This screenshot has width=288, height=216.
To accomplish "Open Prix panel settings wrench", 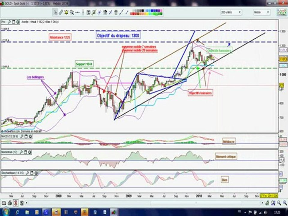I will [9, 22].
